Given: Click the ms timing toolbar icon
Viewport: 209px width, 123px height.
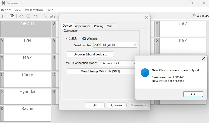Looking at the screenshot, I should [52, 16].
